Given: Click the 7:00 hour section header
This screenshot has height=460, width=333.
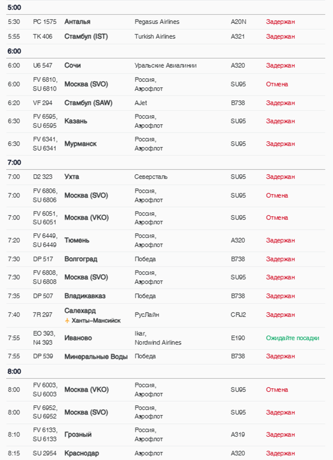Looking at the screenshot, I should (x=14, y=163).
